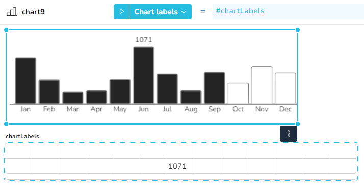Open the three-dot options menu
The height and width of the screenshot is (186, 364).
coord(289,134)
